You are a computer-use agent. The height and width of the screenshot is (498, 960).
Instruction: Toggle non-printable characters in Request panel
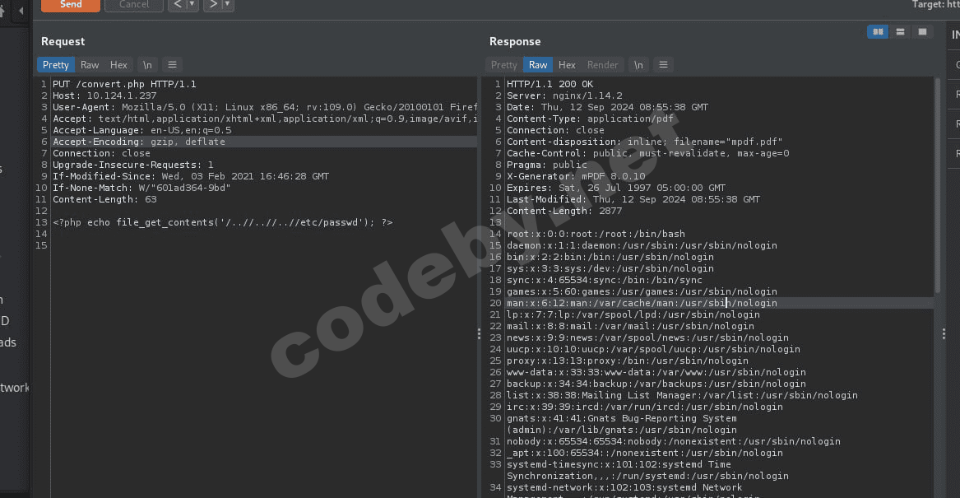pyautogui.click(x=147, y=65)
